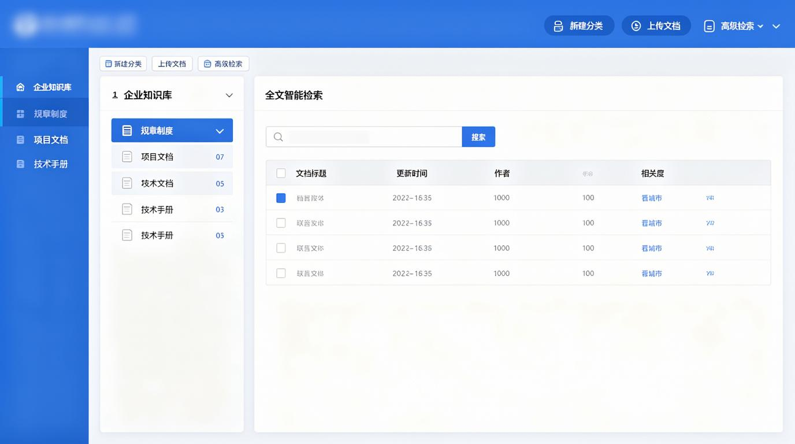Viewport: 795px width, 444px height.
Task: Click the search magnifier icon
Action: pyautogui.click(x=278, y=137)
